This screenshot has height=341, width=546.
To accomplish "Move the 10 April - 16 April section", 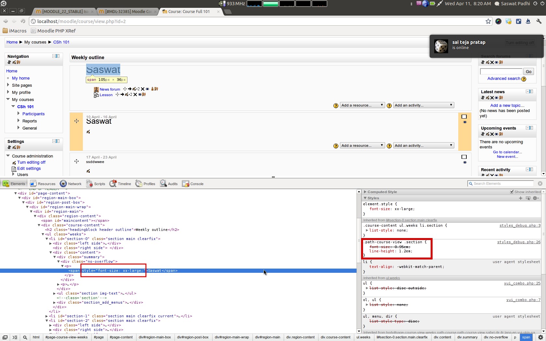I will pyautogui.click(x=76, y=121).
